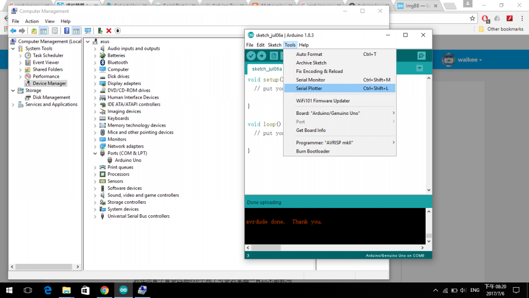Choose Fix Encoding & Reload
The width and height of the screenshot is (529, 298).
coord(340,71)
